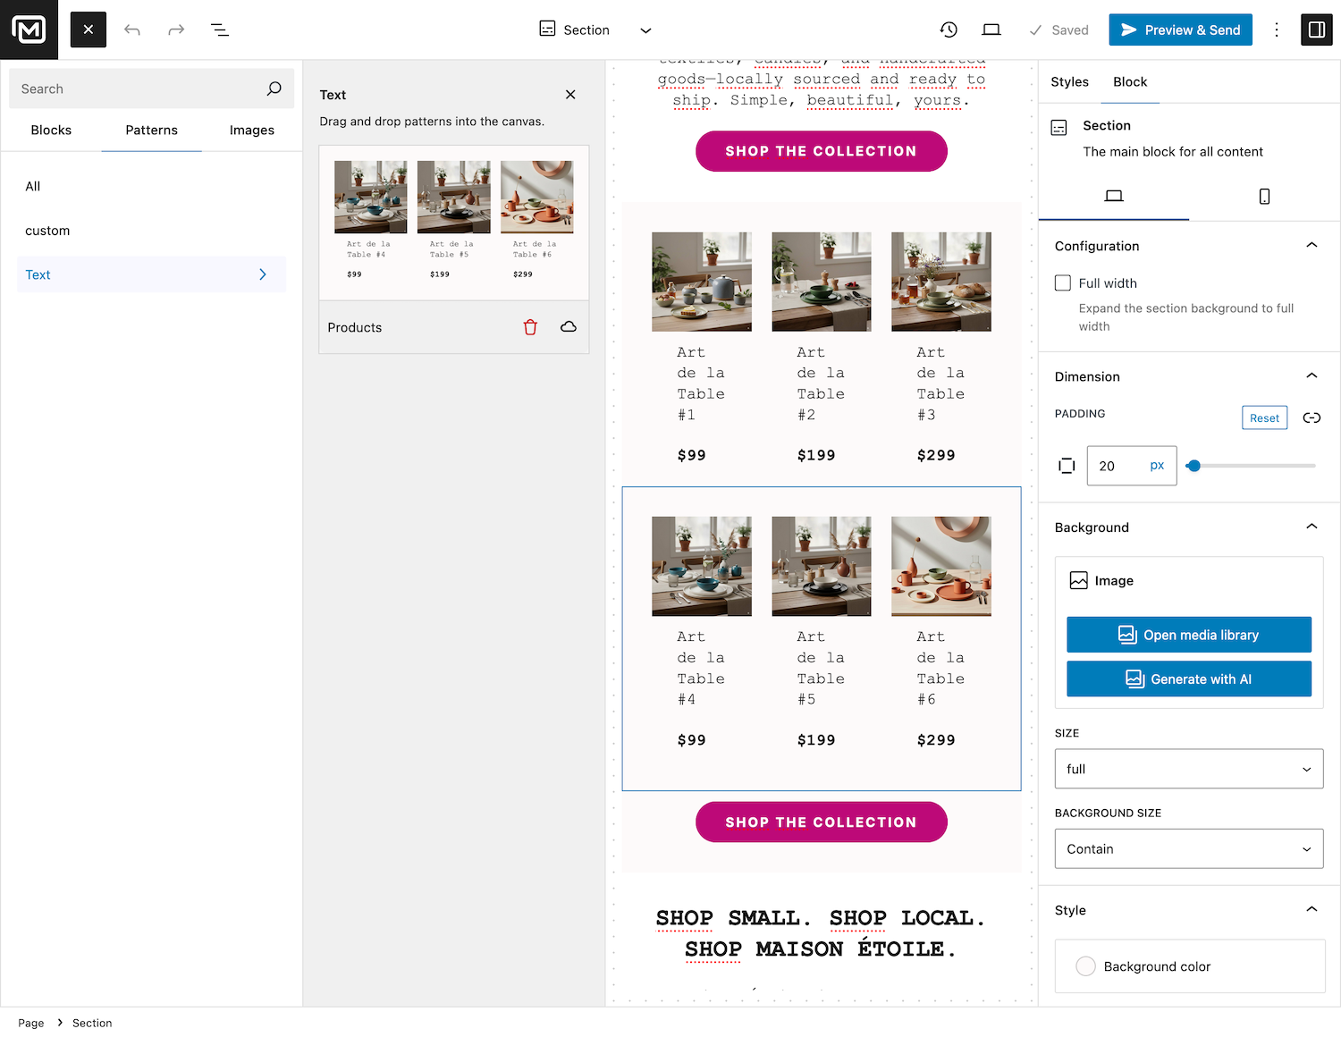Click the redo arrow icon
This screenshot has height=1037, width=1341.
click(176, 30)
